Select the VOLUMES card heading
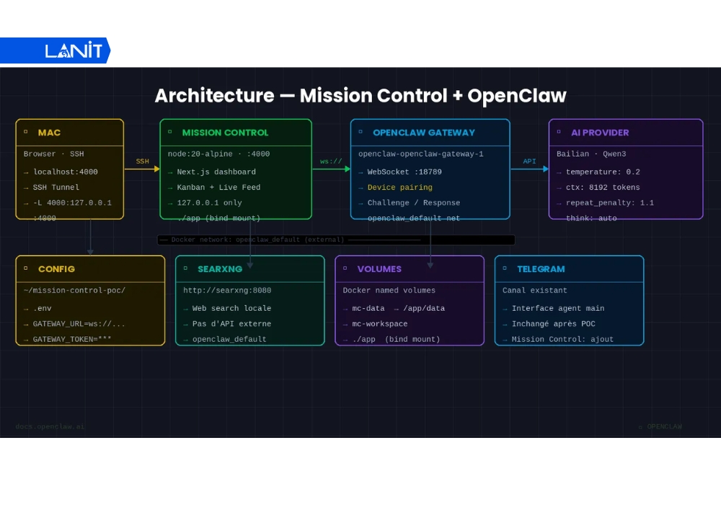The height and width of the screenshot is (505, 721). pos(379,269)
